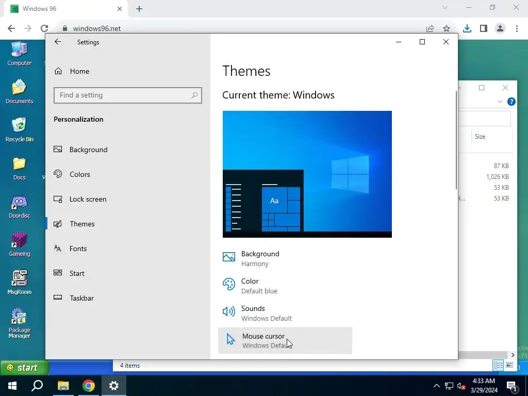Open Windows Start menu logo in taskbar
Image resolution: width=528 pixels, height=396 pixels.
(12, 386)
